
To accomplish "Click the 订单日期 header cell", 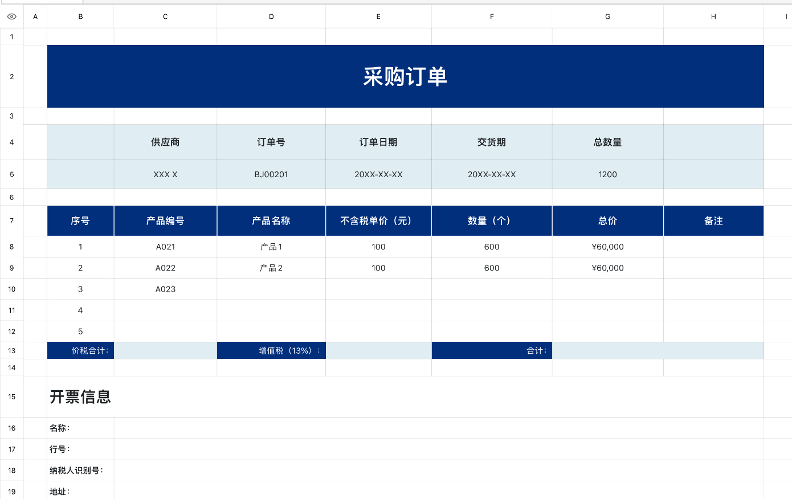I will pyautogui.click(x=378, y=142).
